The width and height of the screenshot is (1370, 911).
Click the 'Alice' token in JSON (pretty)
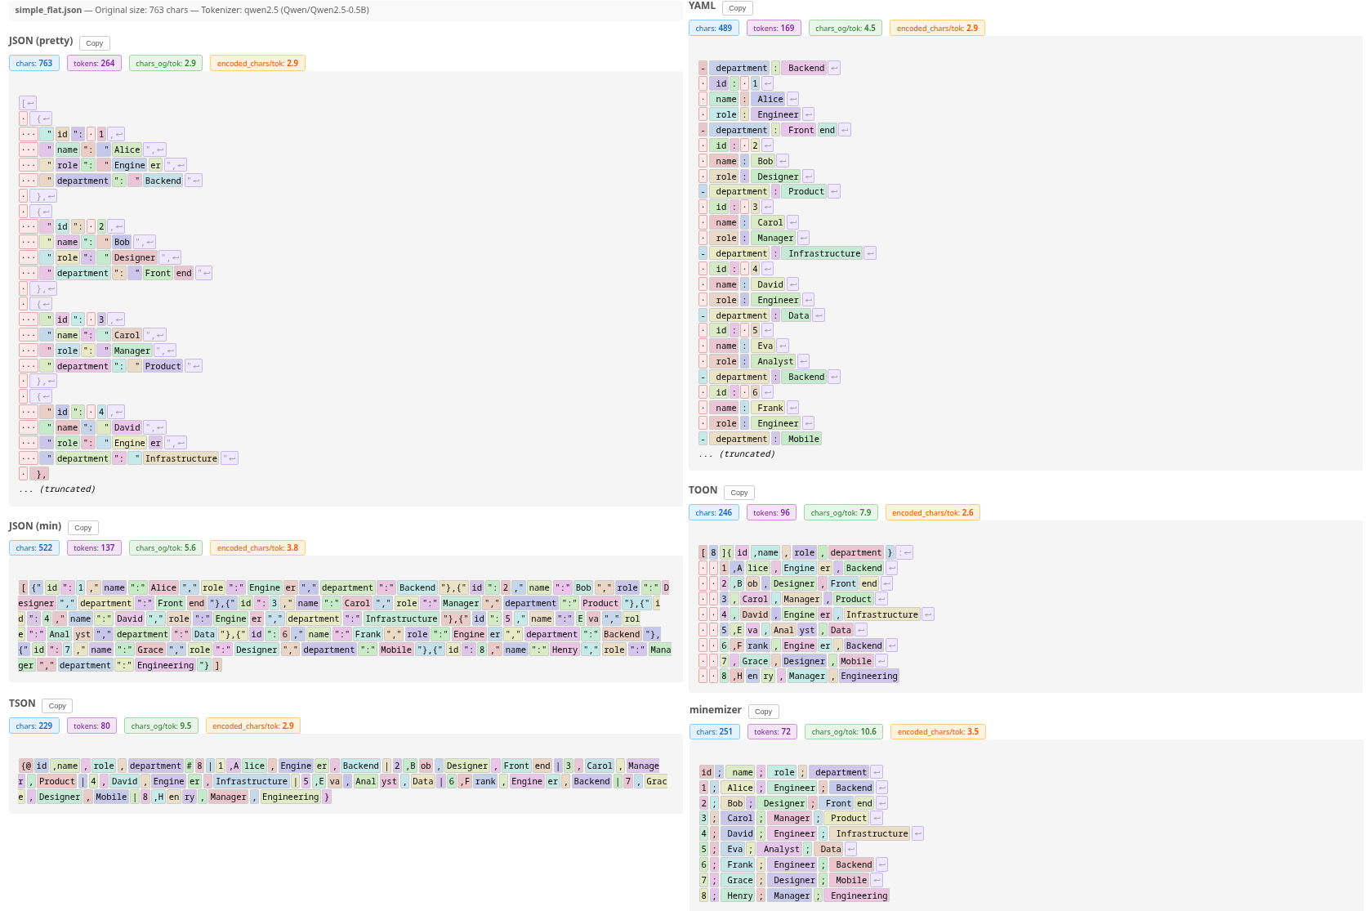click(127, 150)
